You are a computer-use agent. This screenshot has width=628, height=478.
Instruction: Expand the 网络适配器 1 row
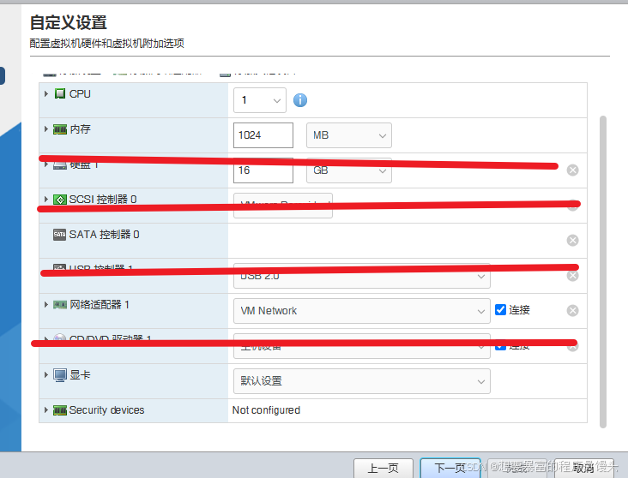tap(46, 304)
